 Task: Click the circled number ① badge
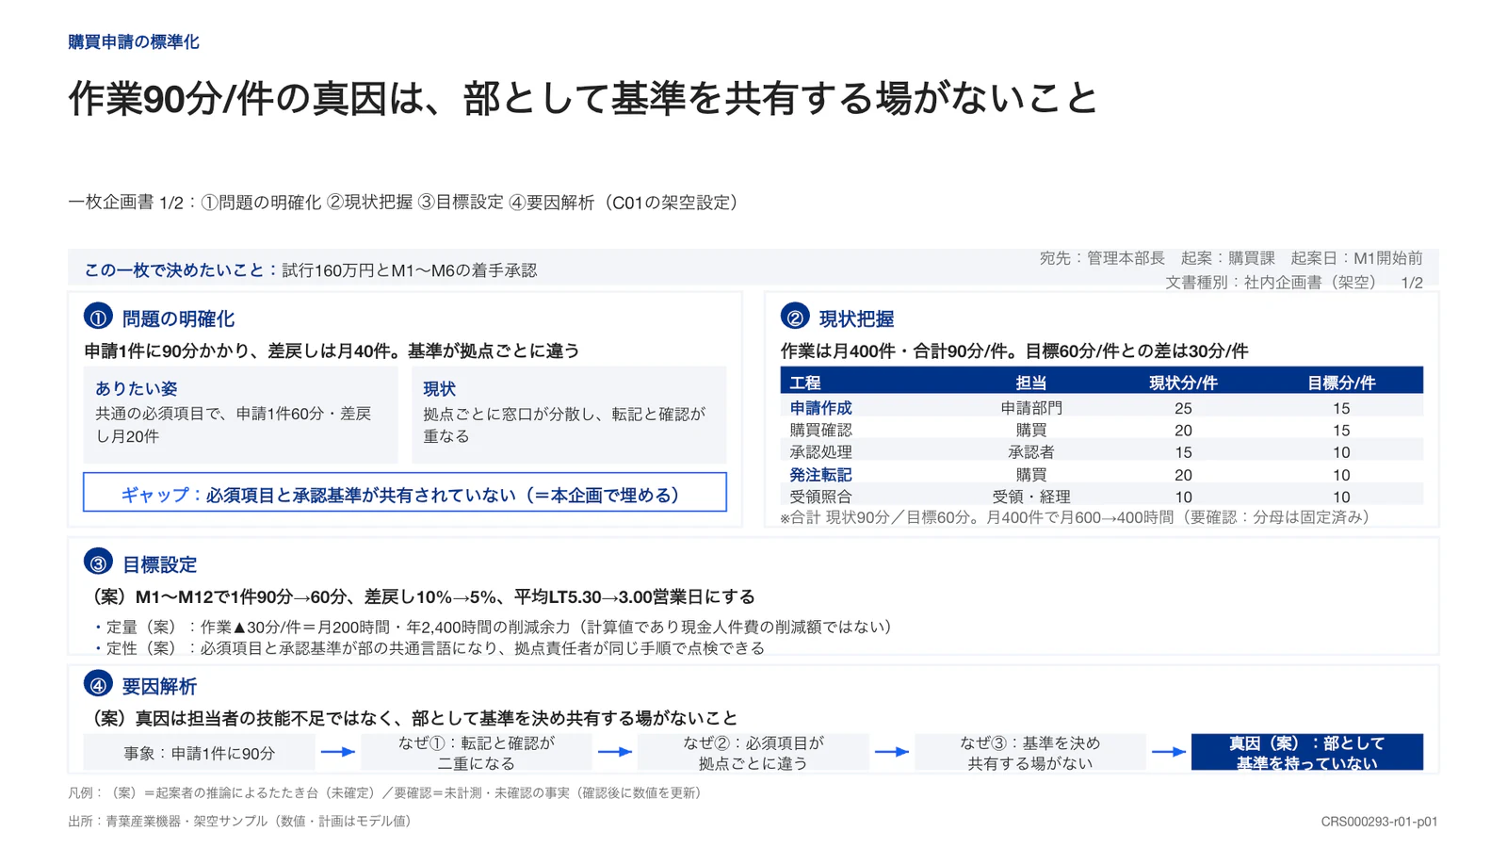pos(98,317)
